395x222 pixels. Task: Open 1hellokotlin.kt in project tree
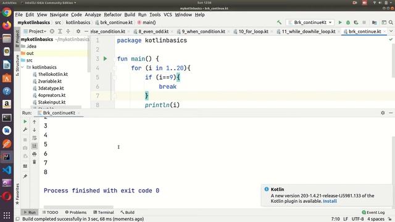coord(52,74)
